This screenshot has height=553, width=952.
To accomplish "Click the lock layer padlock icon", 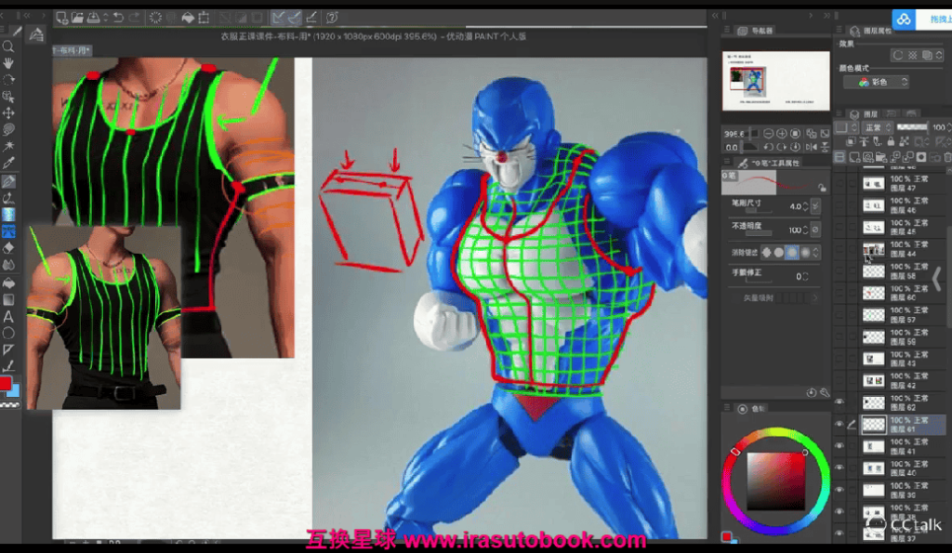I will click(x=890, y=141).
